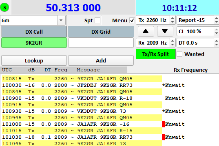Select 101045 Tx row 9K2GR JA1AFR 73
The image size is (219, 146).
point(82,143)
